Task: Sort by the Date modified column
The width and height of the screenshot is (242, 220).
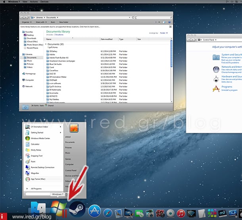Action: click(109, 39)
